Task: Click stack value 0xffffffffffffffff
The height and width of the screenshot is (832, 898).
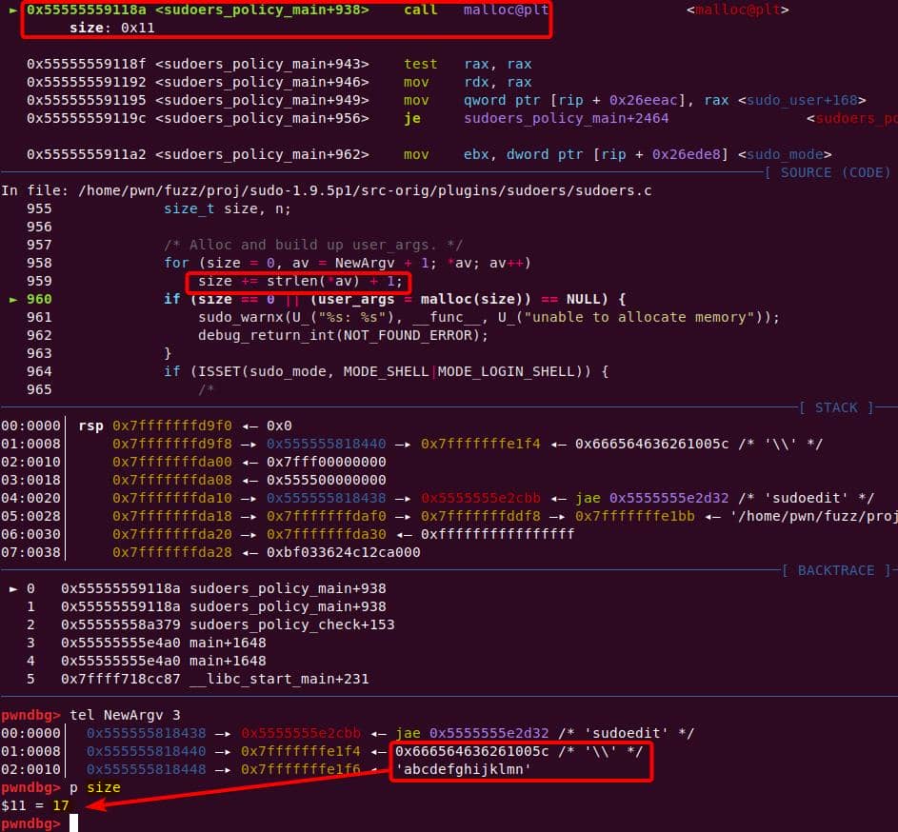Action: click(x=497, y=534)
